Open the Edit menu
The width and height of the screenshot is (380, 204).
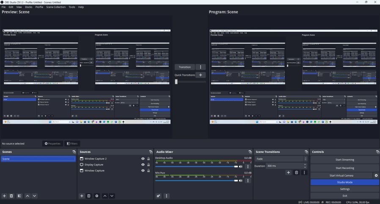pyautogui.click(x=11, y=7)
